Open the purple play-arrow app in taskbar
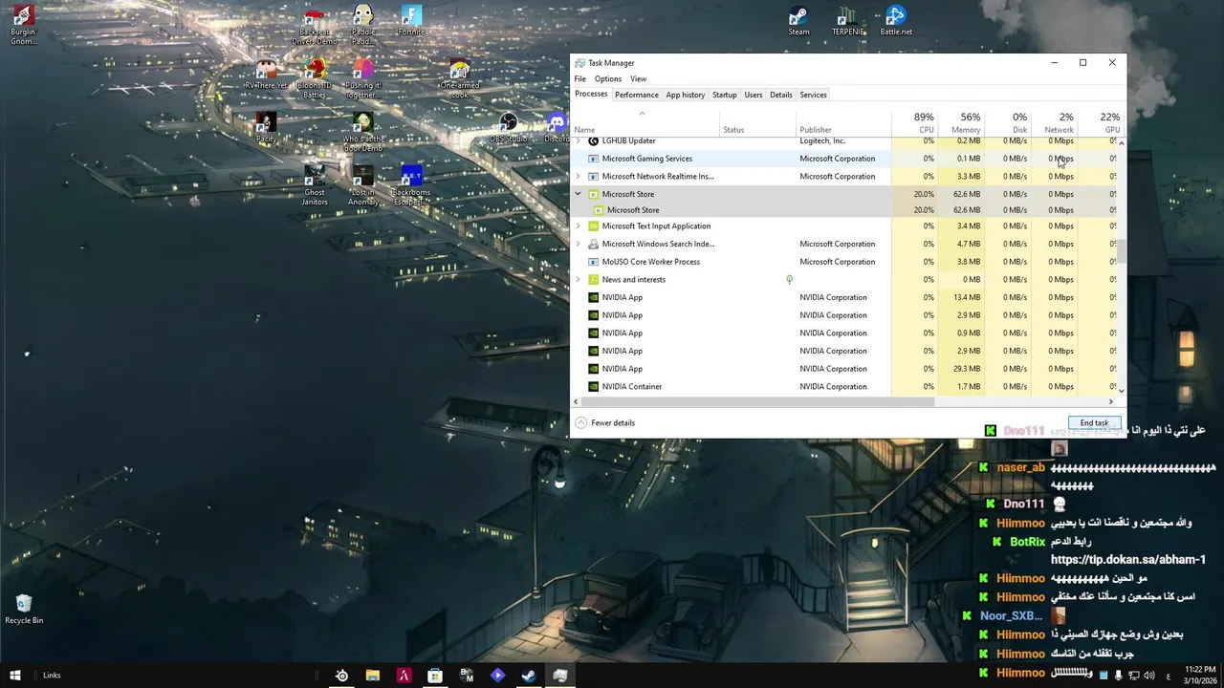 497,676
